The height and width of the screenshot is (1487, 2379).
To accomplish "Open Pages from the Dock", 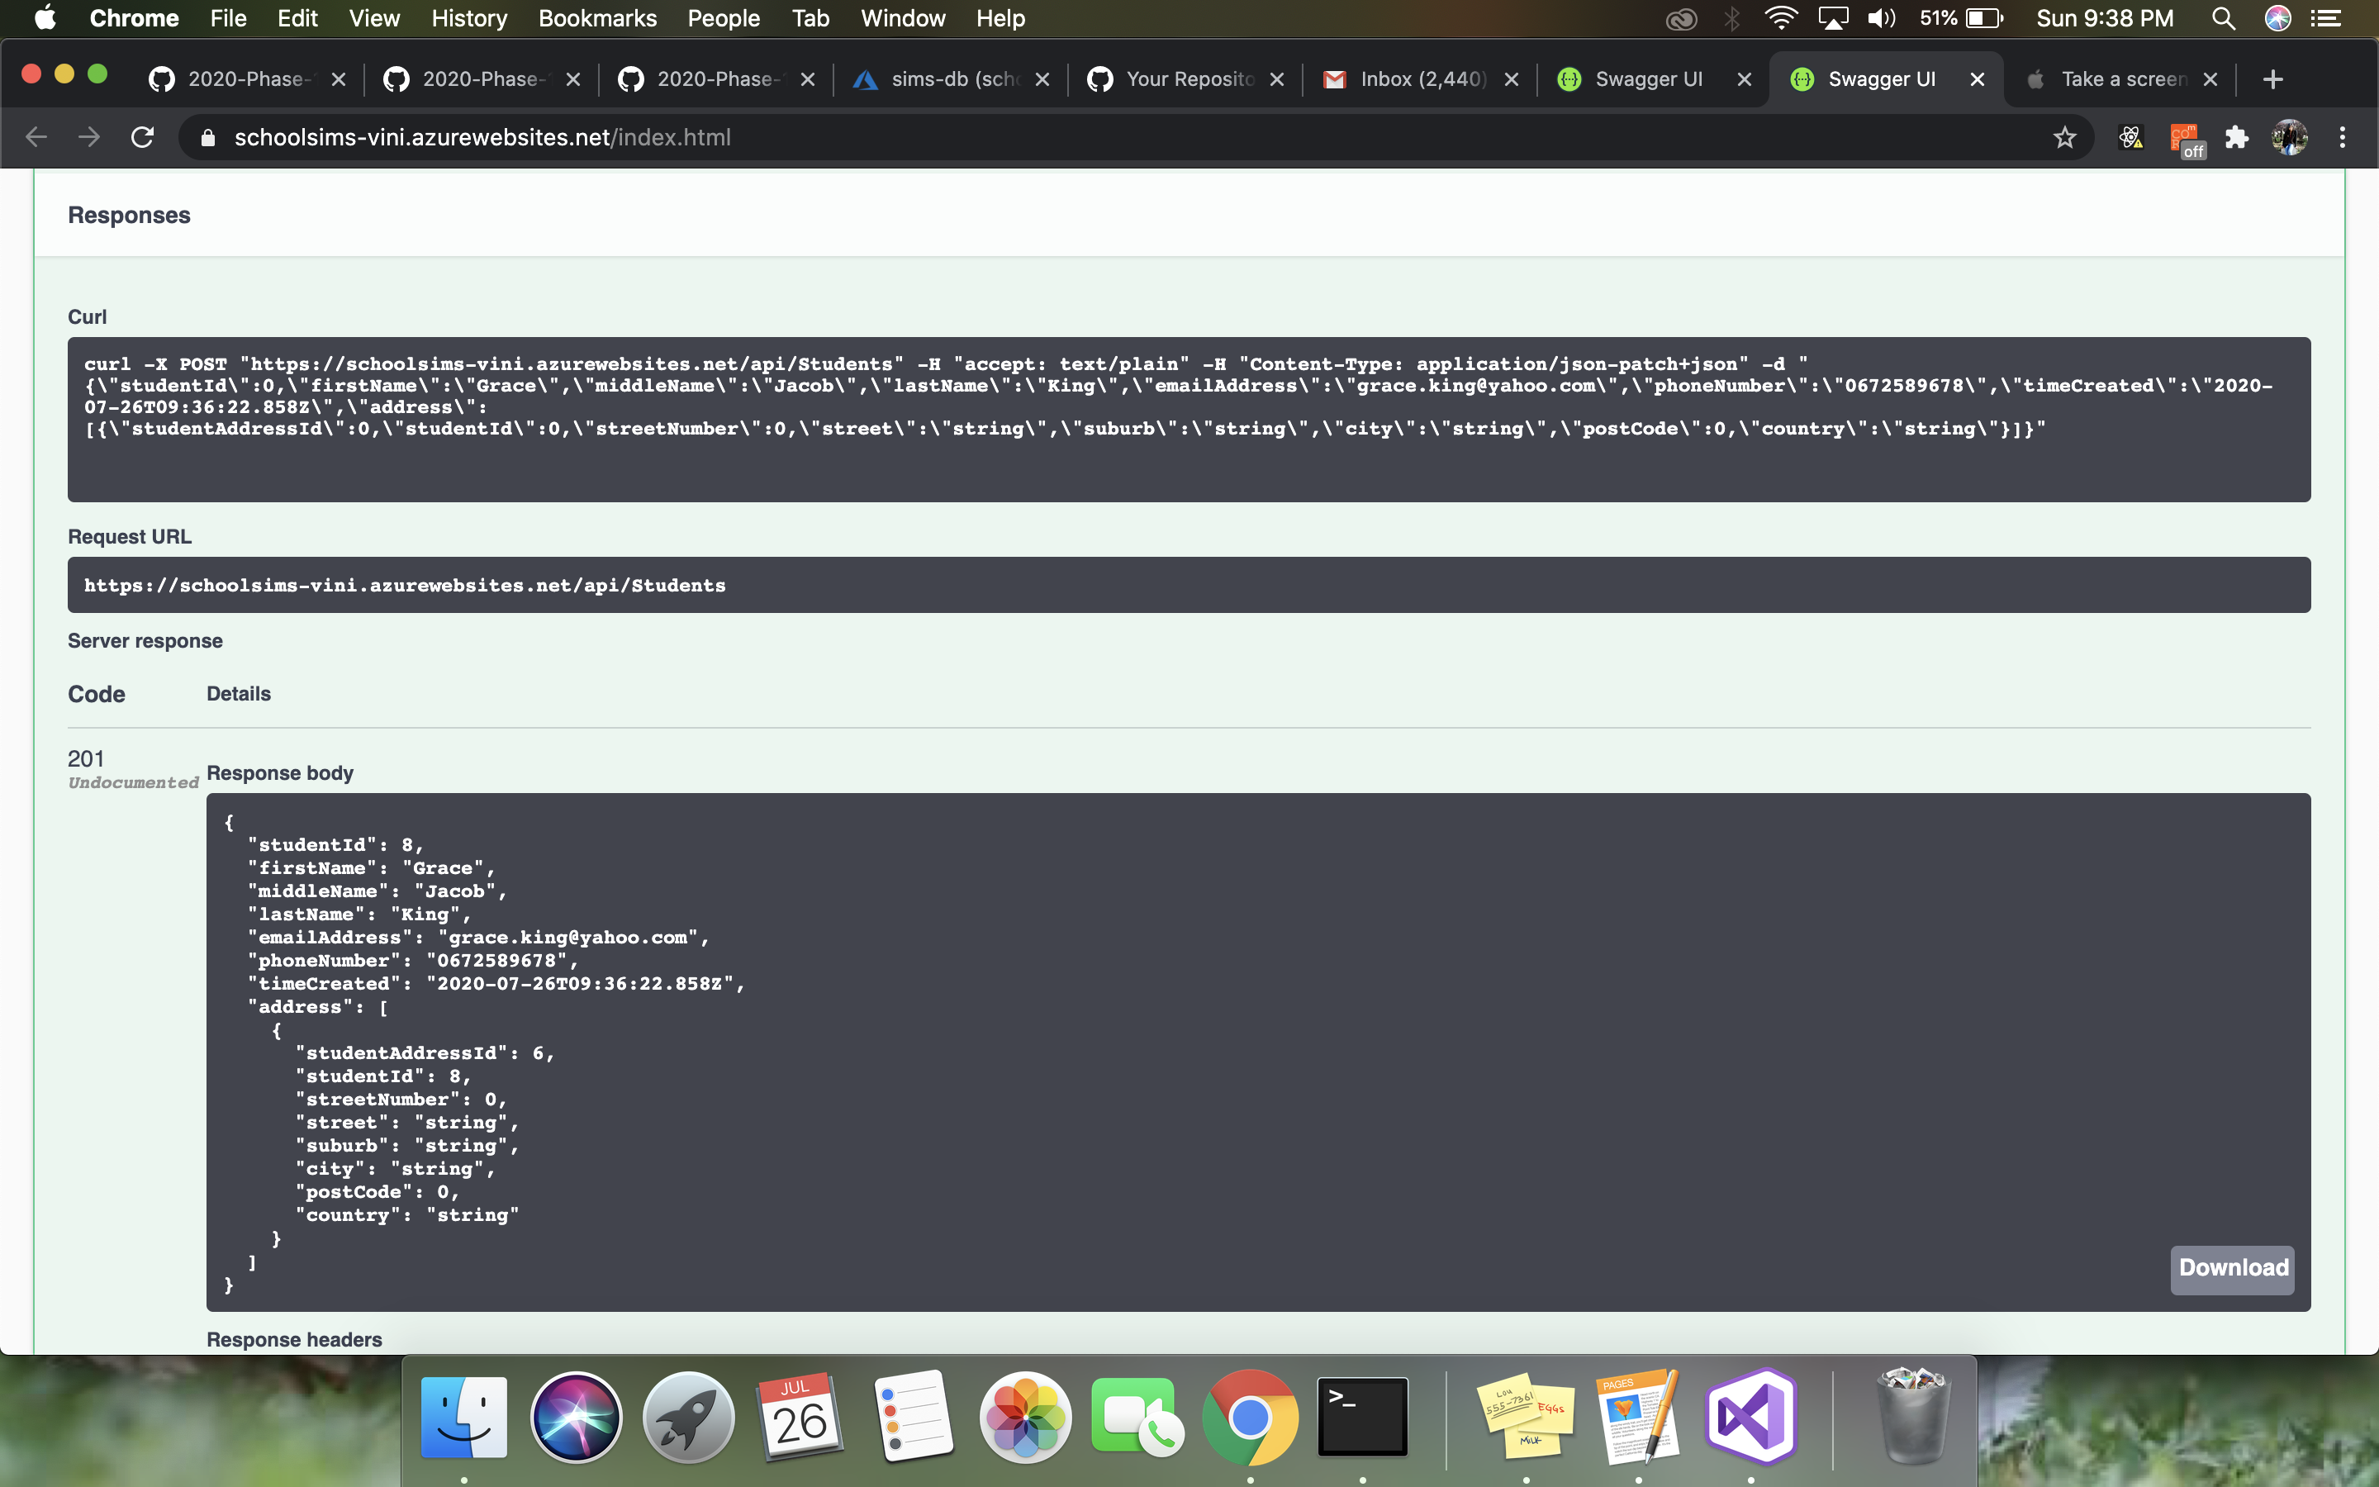I will point(1638,1417).
